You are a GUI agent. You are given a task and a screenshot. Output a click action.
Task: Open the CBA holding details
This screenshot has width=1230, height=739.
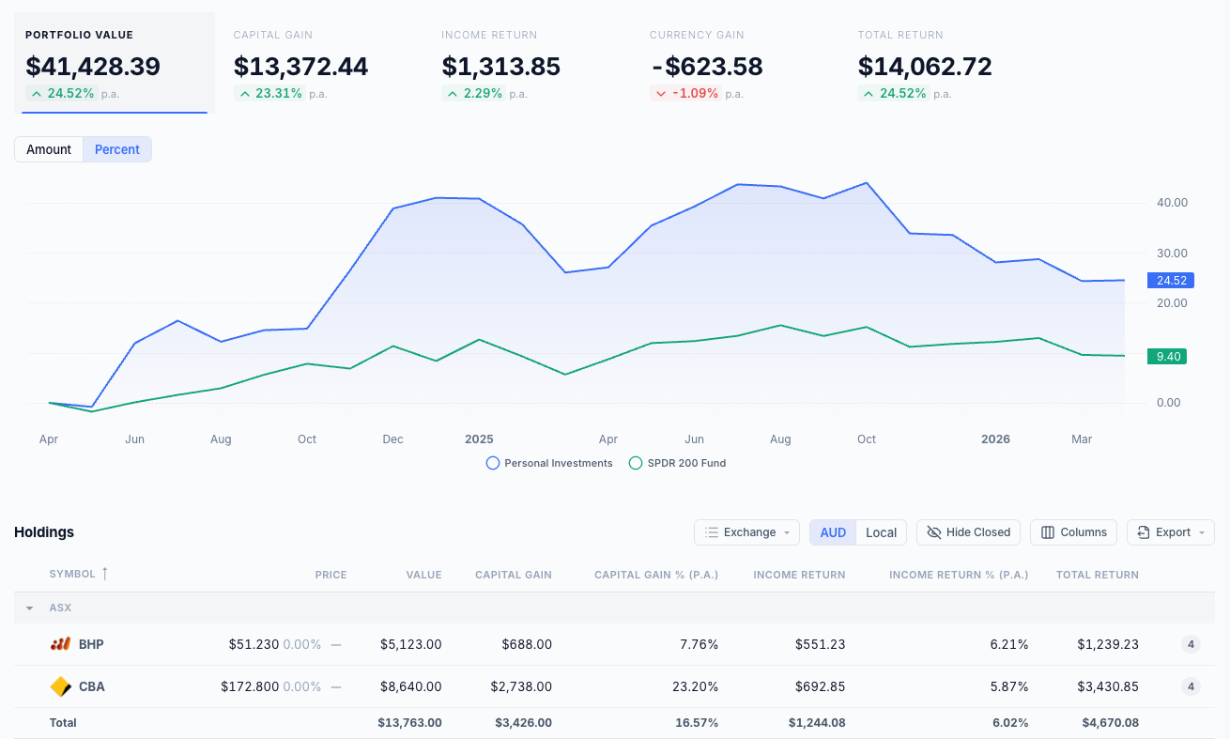90,686
